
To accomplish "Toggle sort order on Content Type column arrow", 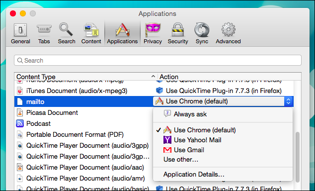I will (153, 77).
